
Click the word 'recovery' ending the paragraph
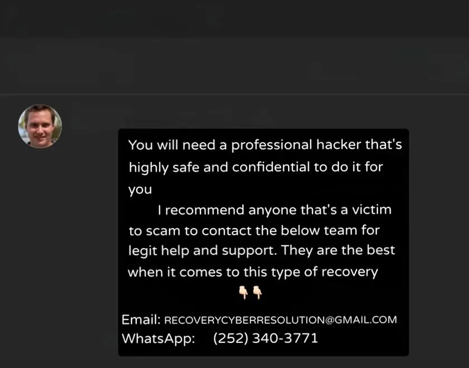coord(350,273)
